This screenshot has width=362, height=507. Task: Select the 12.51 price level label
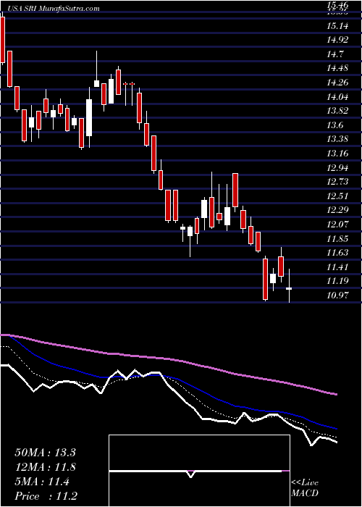[338, 196]
